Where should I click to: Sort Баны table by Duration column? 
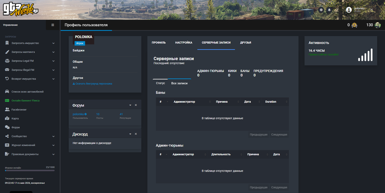[275, 102]
